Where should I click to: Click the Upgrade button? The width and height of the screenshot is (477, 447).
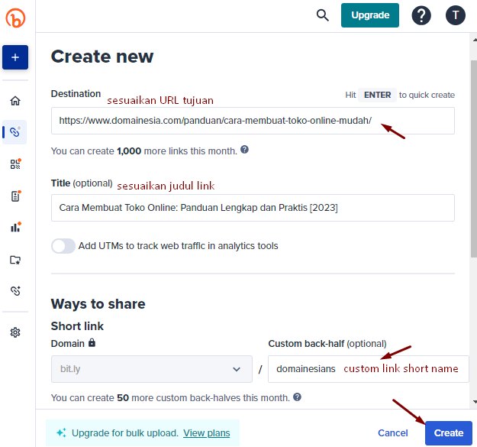[x=370, y=15]
